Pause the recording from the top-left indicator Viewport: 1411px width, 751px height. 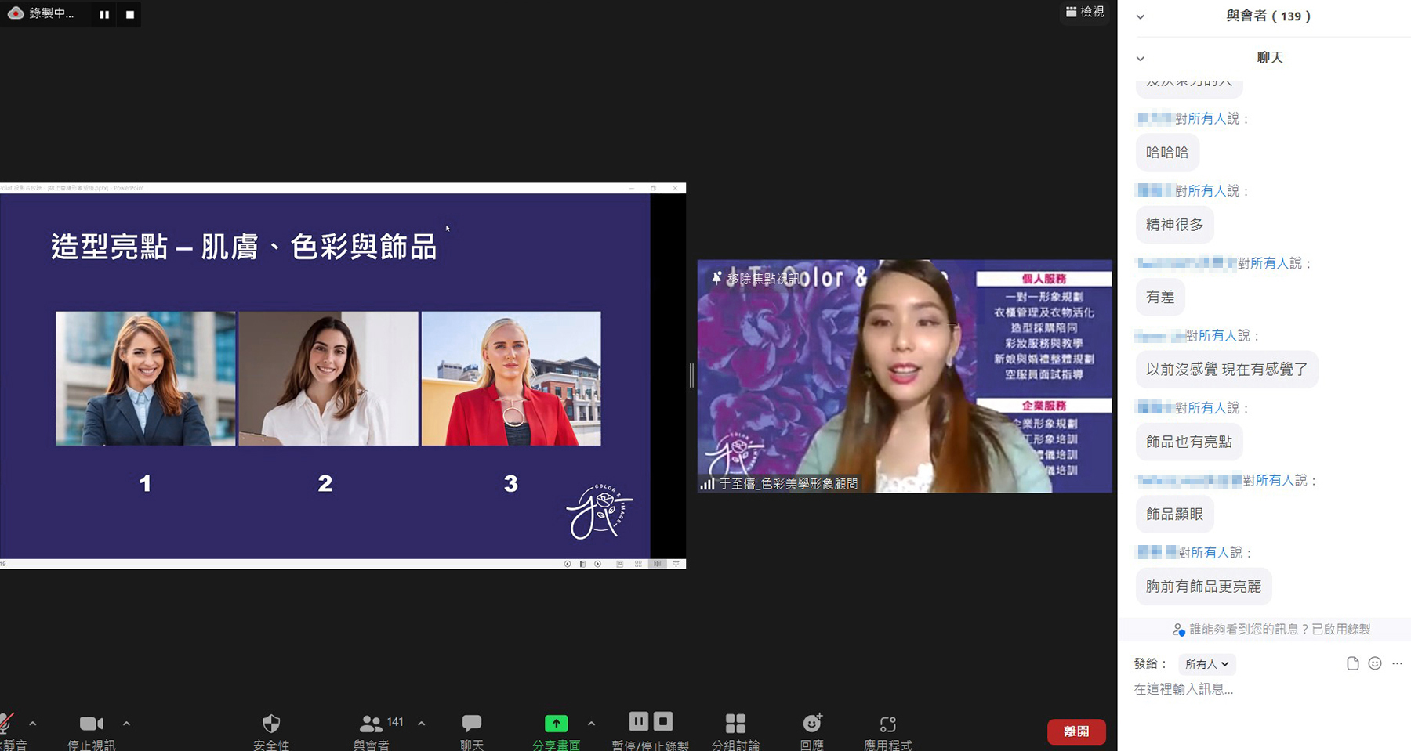(x=104, y=14)
